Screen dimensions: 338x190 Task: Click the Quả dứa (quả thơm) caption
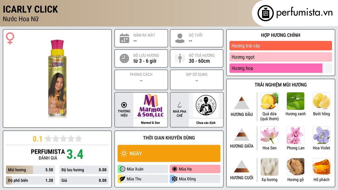(x=269, y=116)
